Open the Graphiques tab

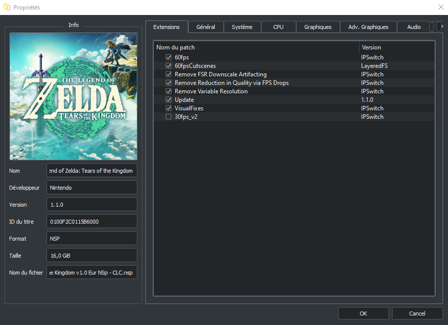[318, 27]
